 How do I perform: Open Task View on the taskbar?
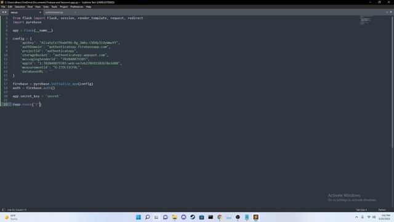pyautogui.click(x=156, y=217)
